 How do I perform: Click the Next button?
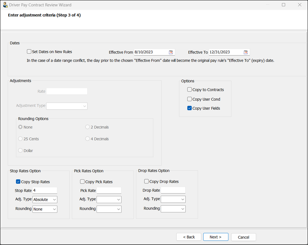216,237
